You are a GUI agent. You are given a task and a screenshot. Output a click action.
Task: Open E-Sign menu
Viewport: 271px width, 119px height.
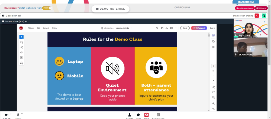54,28
